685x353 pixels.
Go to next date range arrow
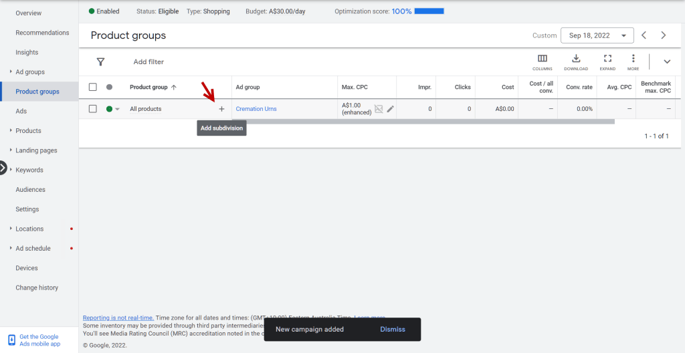(664, 35)
